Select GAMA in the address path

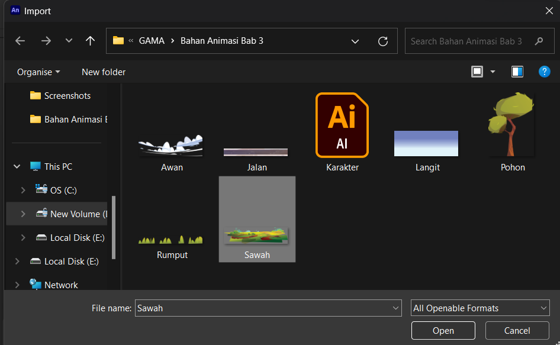click(152, 41)
